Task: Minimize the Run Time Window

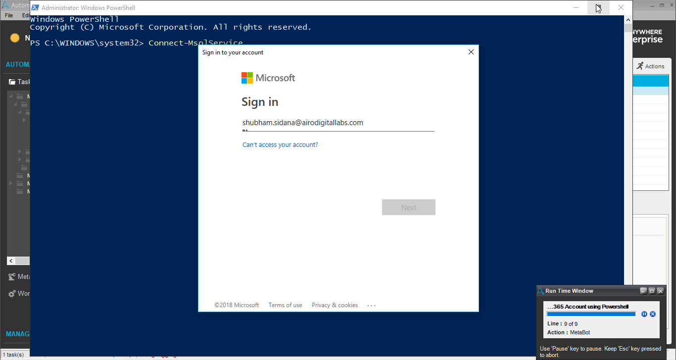Action: pyautogui.click(x=643, y=291)
